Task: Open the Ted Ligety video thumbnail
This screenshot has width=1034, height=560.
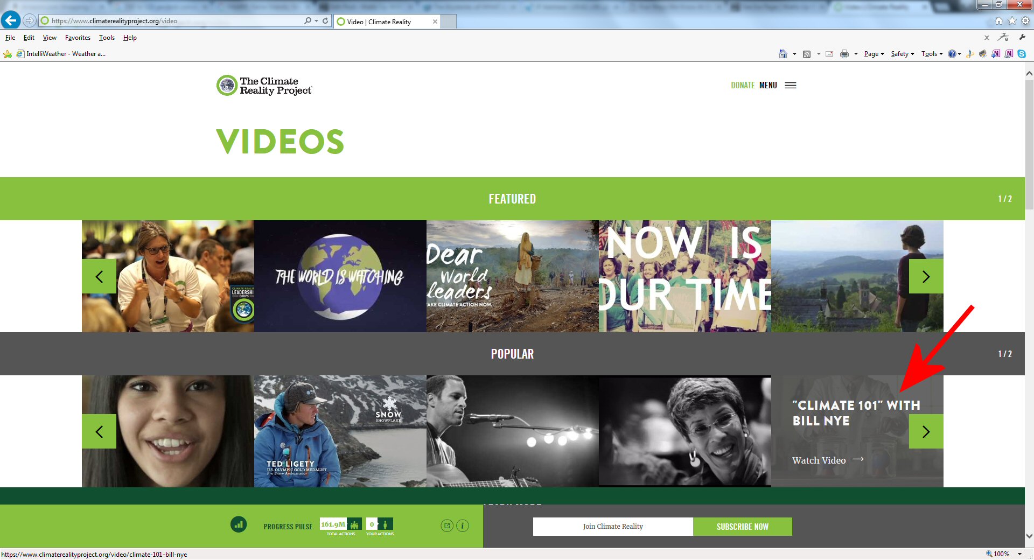Action: [340, 431]
